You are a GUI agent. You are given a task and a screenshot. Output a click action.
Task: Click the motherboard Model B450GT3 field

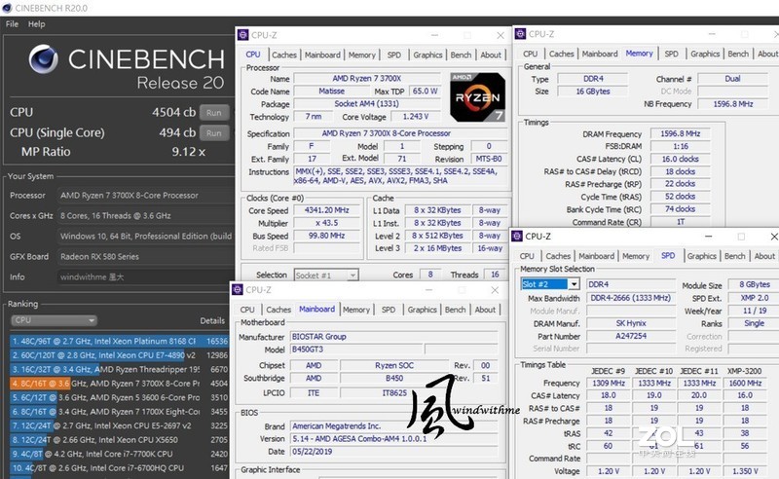pyautogui.click(x=355, y=350)
